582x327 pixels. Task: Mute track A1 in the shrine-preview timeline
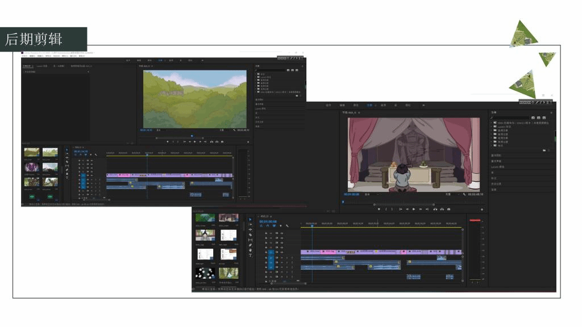coord(282,257)
